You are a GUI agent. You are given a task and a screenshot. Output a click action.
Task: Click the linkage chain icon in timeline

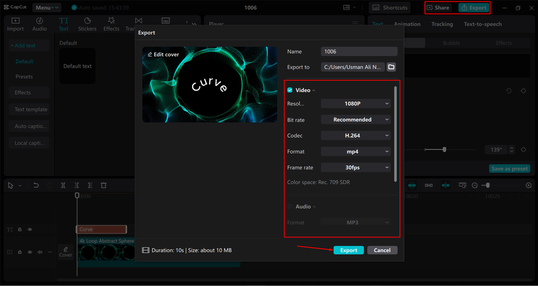click(429, 185)
